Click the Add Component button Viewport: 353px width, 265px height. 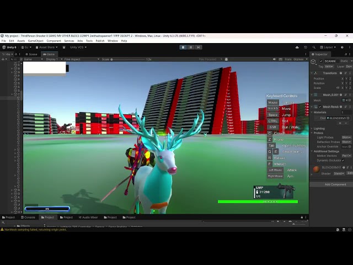(335, 184)
